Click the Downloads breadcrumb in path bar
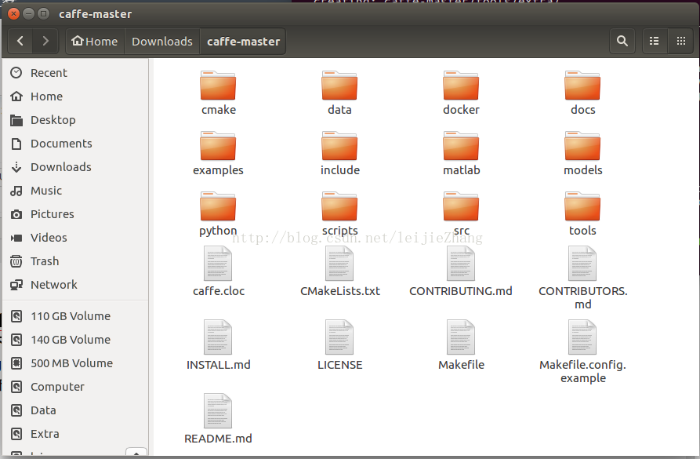 click(162, 41)
